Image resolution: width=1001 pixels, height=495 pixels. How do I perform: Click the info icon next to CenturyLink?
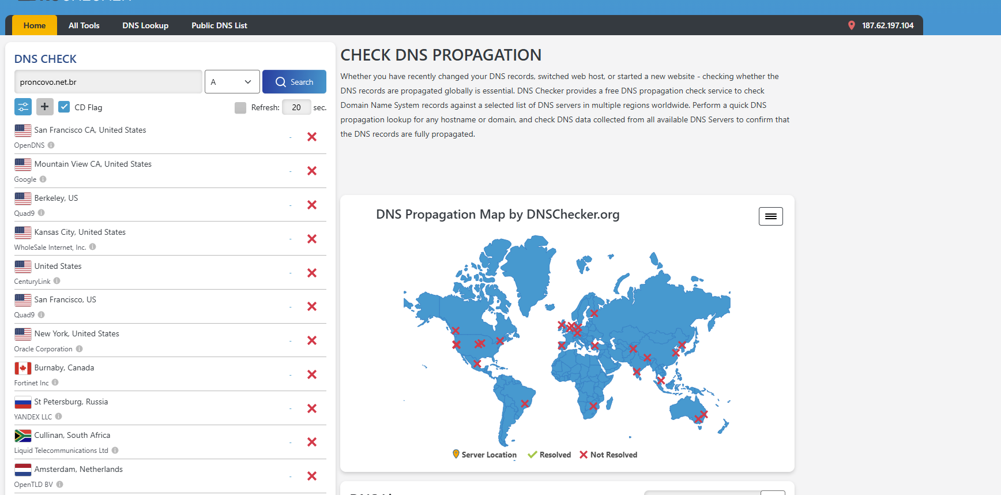coord(57,281)
